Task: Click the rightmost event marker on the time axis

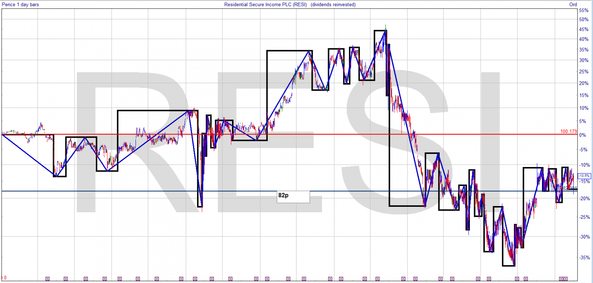Action: coord(566,278)
